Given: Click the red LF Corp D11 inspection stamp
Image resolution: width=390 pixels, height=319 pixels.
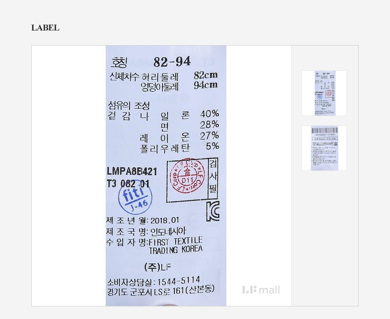Looking at the screenshot, I should pyautogui.click(x=187, y=176).
